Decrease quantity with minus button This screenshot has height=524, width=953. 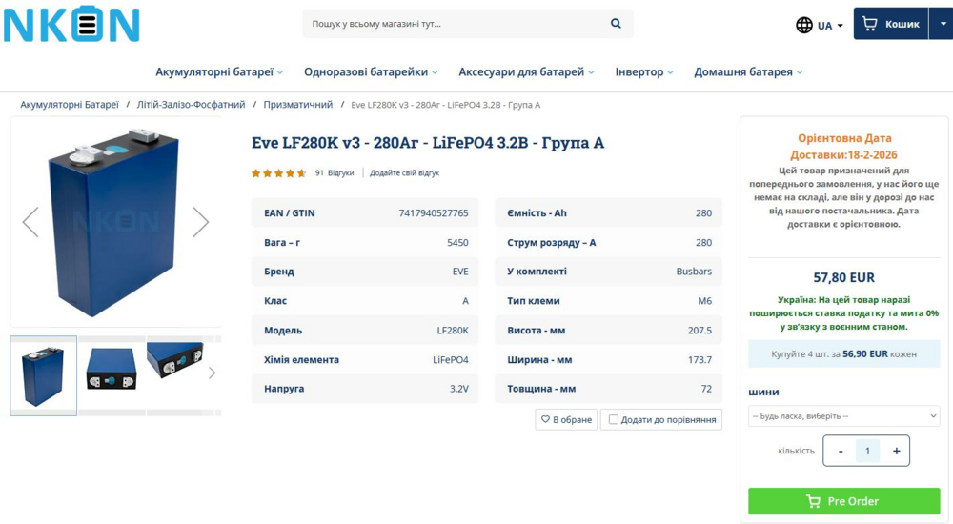tap(840, 451)
